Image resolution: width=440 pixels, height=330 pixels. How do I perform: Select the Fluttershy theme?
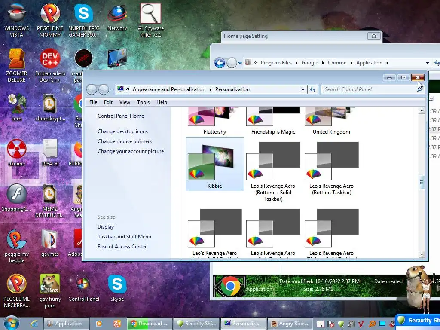pos(215,121)
